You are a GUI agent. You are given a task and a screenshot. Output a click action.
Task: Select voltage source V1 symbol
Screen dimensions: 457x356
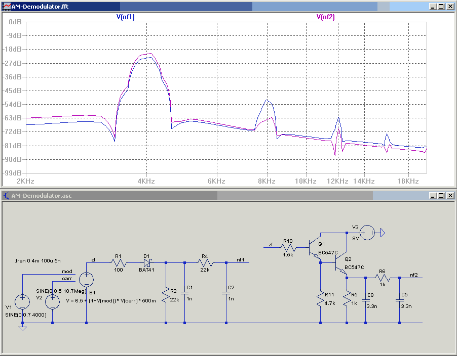click(x=22, y=301)
